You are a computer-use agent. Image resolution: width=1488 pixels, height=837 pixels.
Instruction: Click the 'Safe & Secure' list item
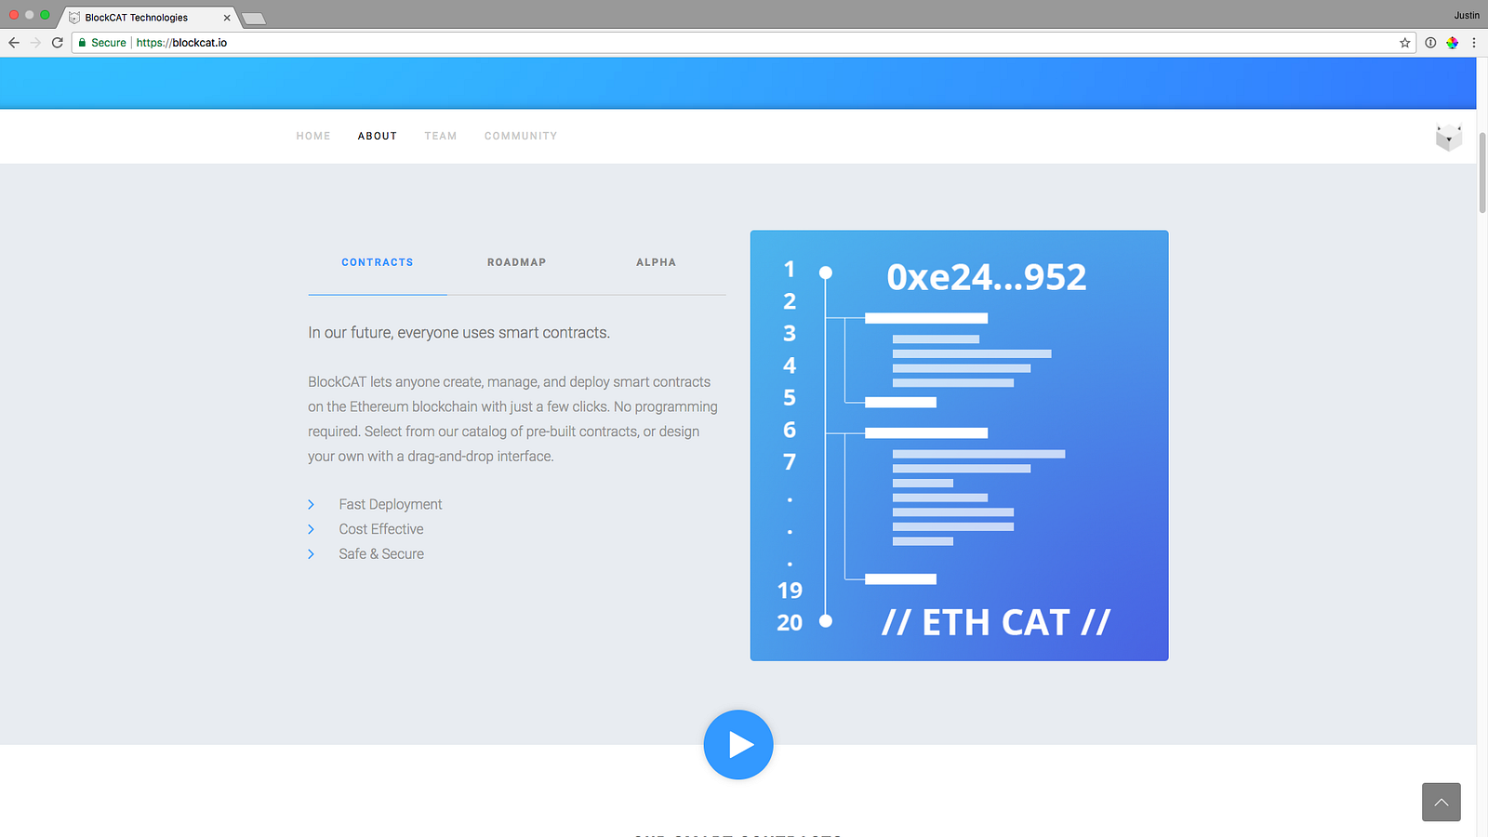click(x=381, y=554)
